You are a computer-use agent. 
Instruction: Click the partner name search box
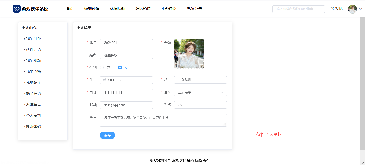tap(298, 9)
